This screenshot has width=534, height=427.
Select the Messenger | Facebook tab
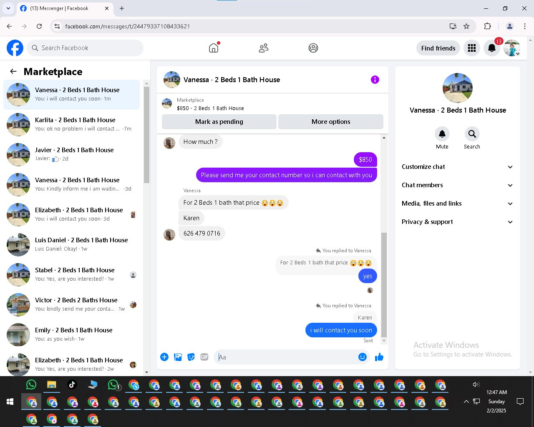click(65, 8)
